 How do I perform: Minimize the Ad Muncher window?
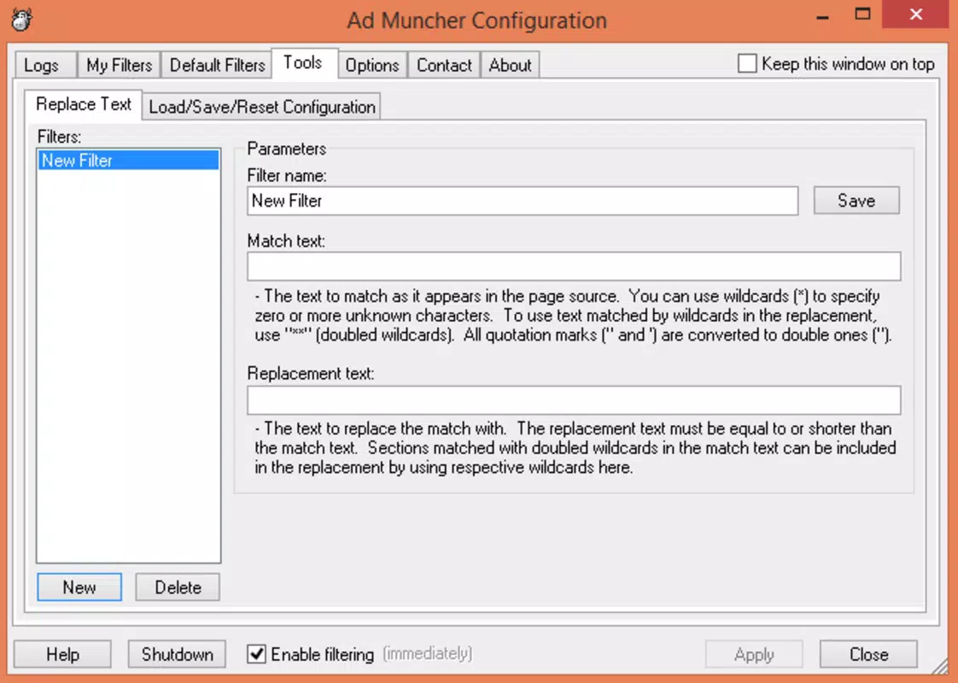[822, 16]
